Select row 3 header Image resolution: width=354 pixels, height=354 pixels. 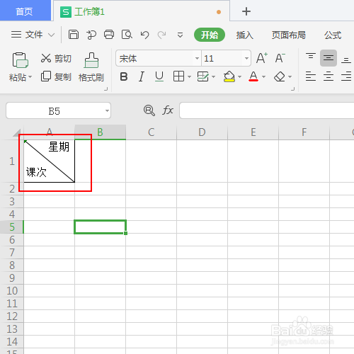click(x=12, y=202)
